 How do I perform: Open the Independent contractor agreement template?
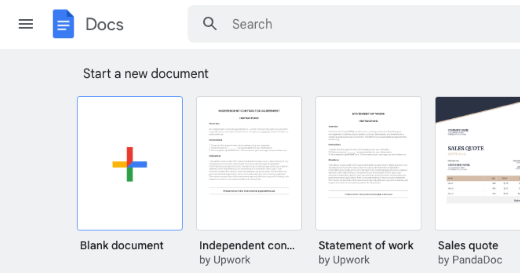click(x=249, y=163)
